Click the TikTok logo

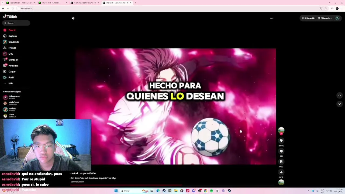coord(10,17)
